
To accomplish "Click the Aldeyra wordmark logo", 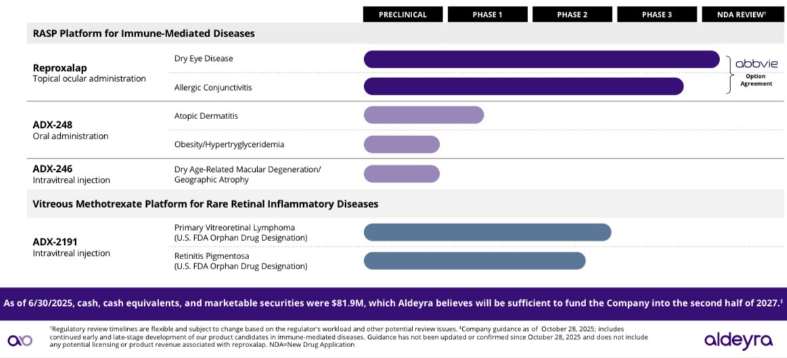I will pyautogui.click(x=738, y=341).
